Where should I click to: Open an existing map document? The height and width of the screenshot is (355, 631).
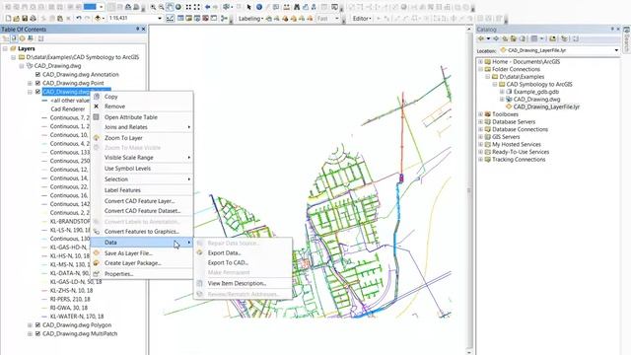[x=16, y=19]
